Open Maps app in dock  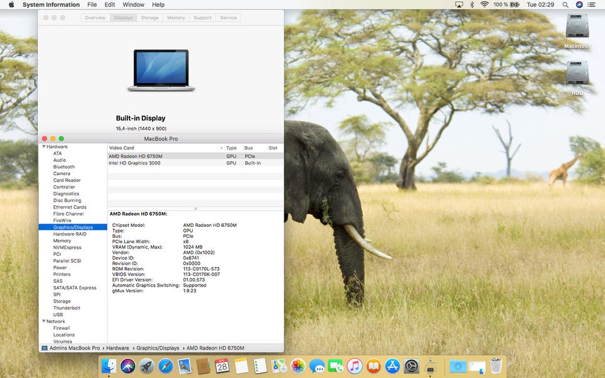[279, 366]
